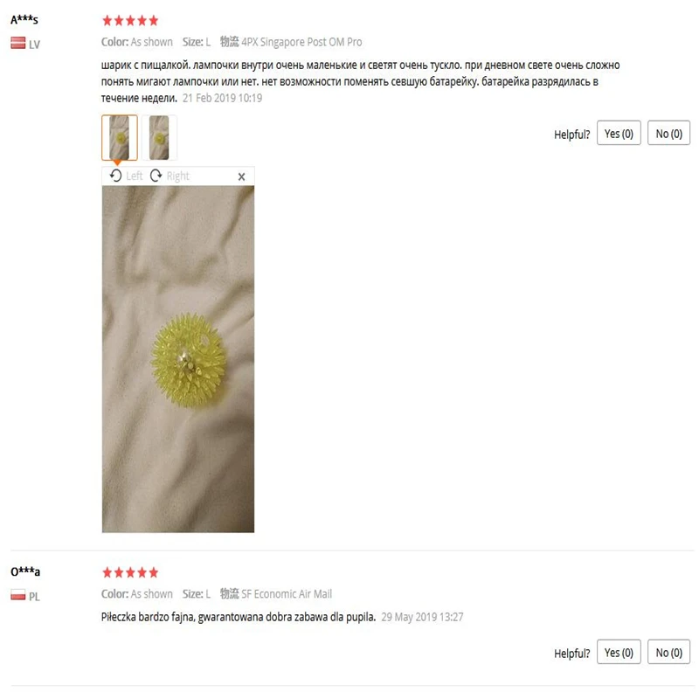Open second review photo thumbnail
Image resolution: width=699 pixels, height=699 pixels.
click(159, 137)
